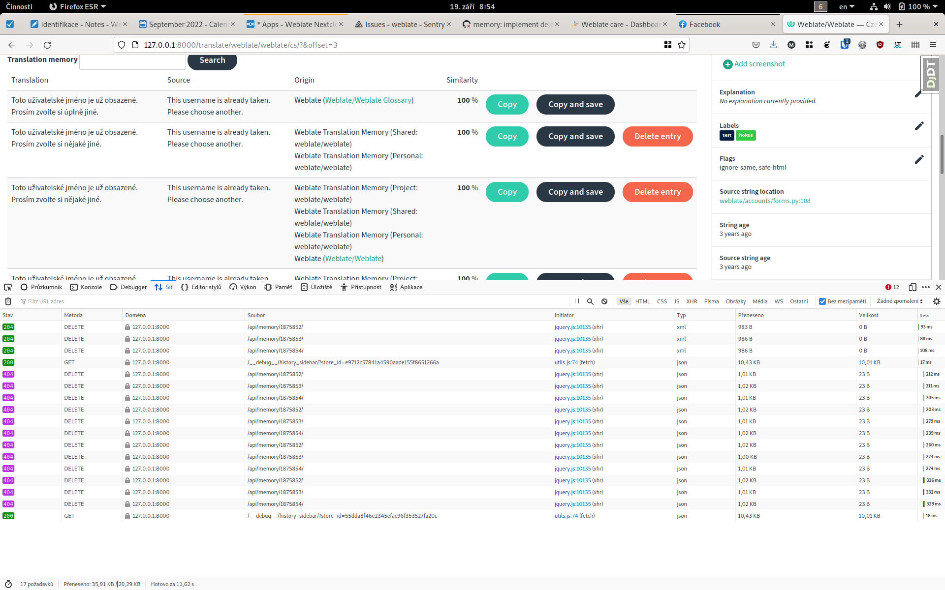The image size is (945, 590).
Task: Toggle responsive design mode icon
Action: click(913, 287)
